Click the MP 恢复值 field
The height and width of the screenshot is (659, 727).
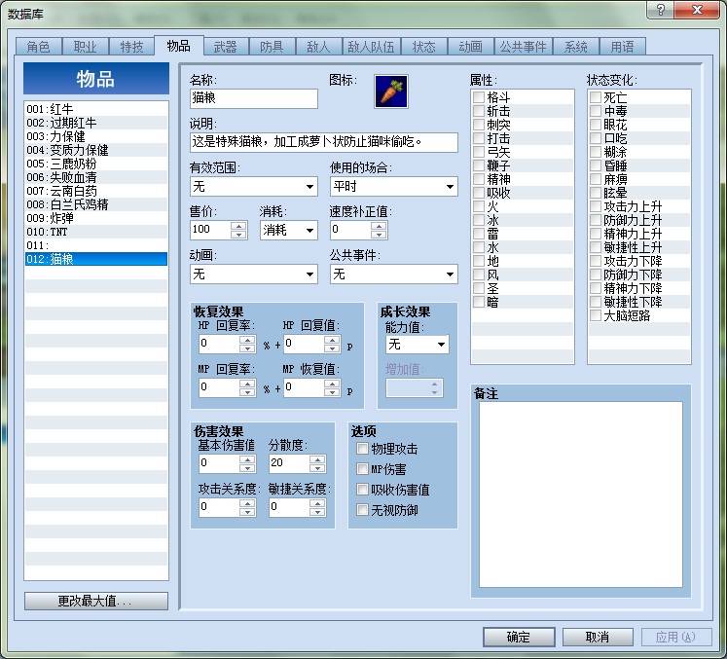[x=304, y=387]
